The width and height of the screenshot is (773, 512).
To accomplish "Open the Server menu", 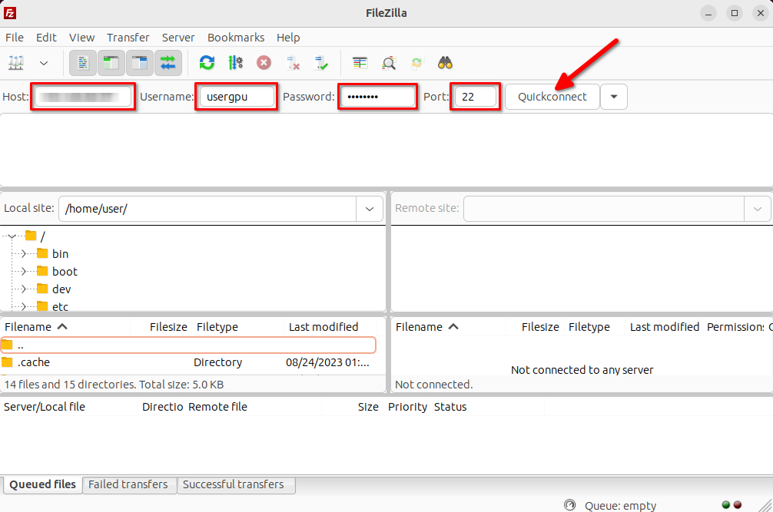I will [x=178, y=38].
